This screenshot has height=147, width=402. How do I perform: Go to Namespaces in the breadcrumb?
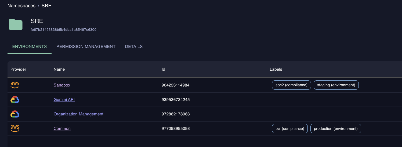(21, 6)
